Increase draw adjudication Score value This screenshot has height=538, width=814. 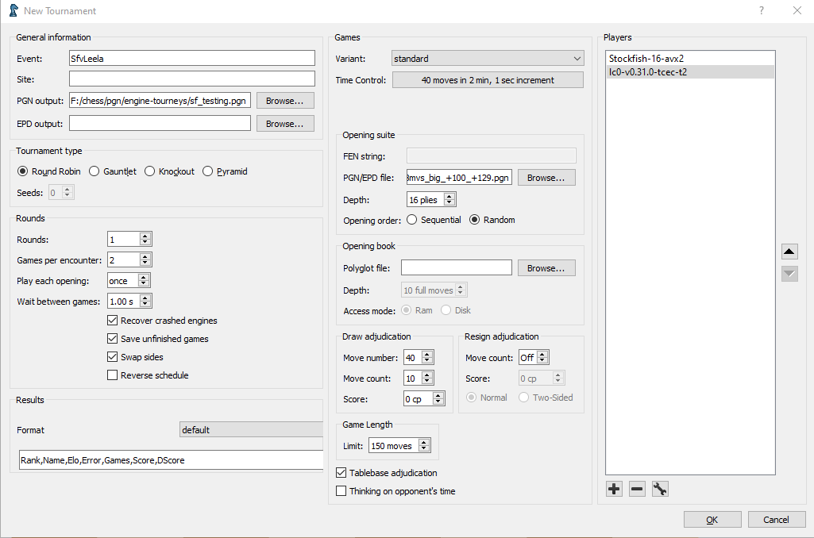[438, 396]
